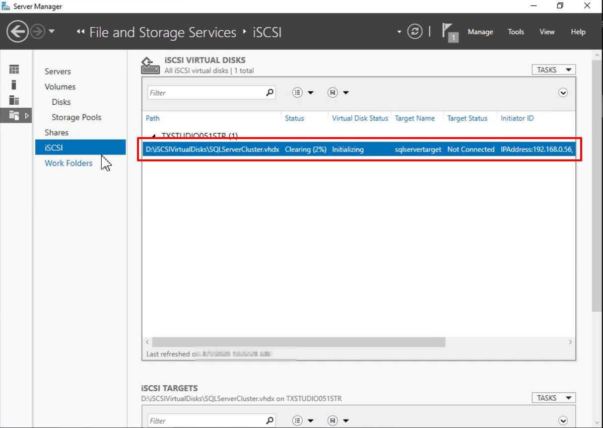Viewport: 603px width, 428px height.
Task: Open Work Folders in navigation pane
Action: (x=68, y=163)
